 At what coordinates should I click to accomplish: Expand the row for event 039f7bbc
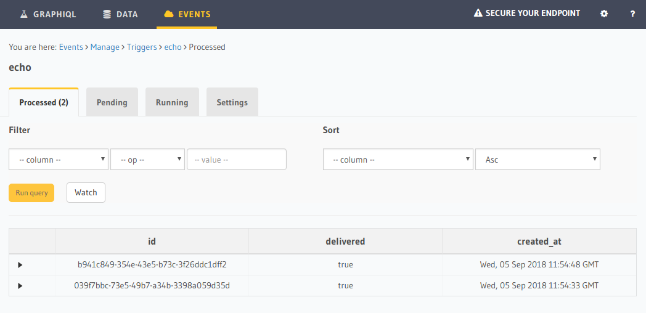[x=20, y=286]
